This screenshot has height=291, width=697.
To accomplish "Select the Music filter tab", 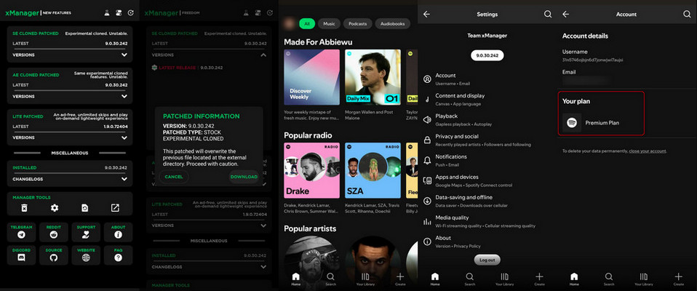I will point(329,23).
